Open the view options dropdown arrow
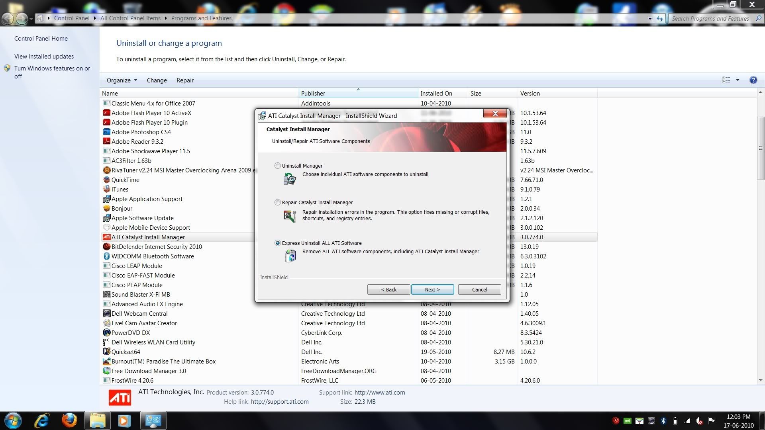Image resolution: width=765 pixels, height=430 pixels. [738, 80]
